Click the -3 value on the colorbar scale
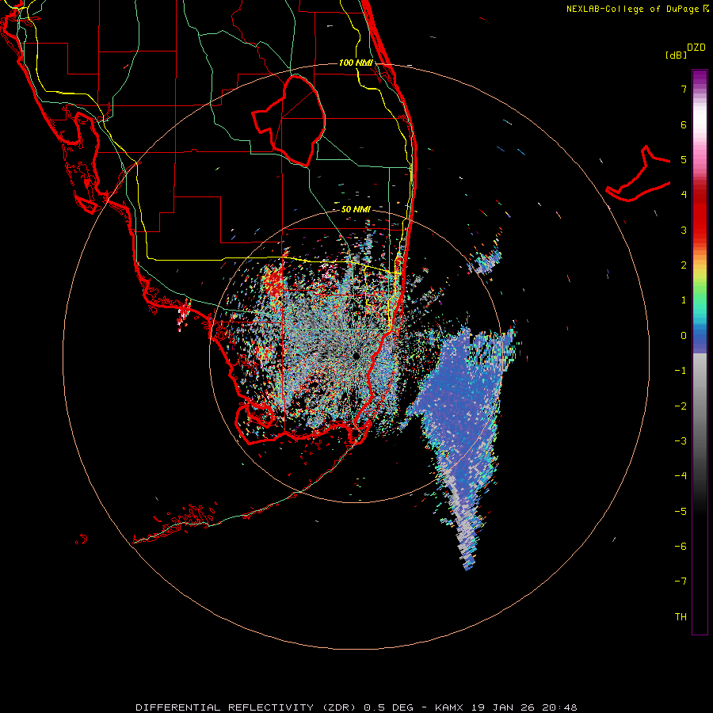The image size is (713, 713). [681, 441]
